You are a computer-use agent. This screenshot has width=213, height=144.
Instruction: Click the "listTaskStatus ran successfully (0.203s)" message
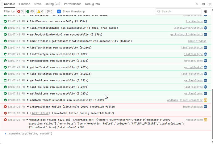pyautogui.click(x=61, y=74)
